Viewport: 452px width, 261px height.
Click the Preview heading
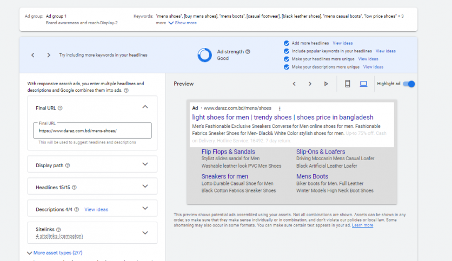click(x=184, y=84)
